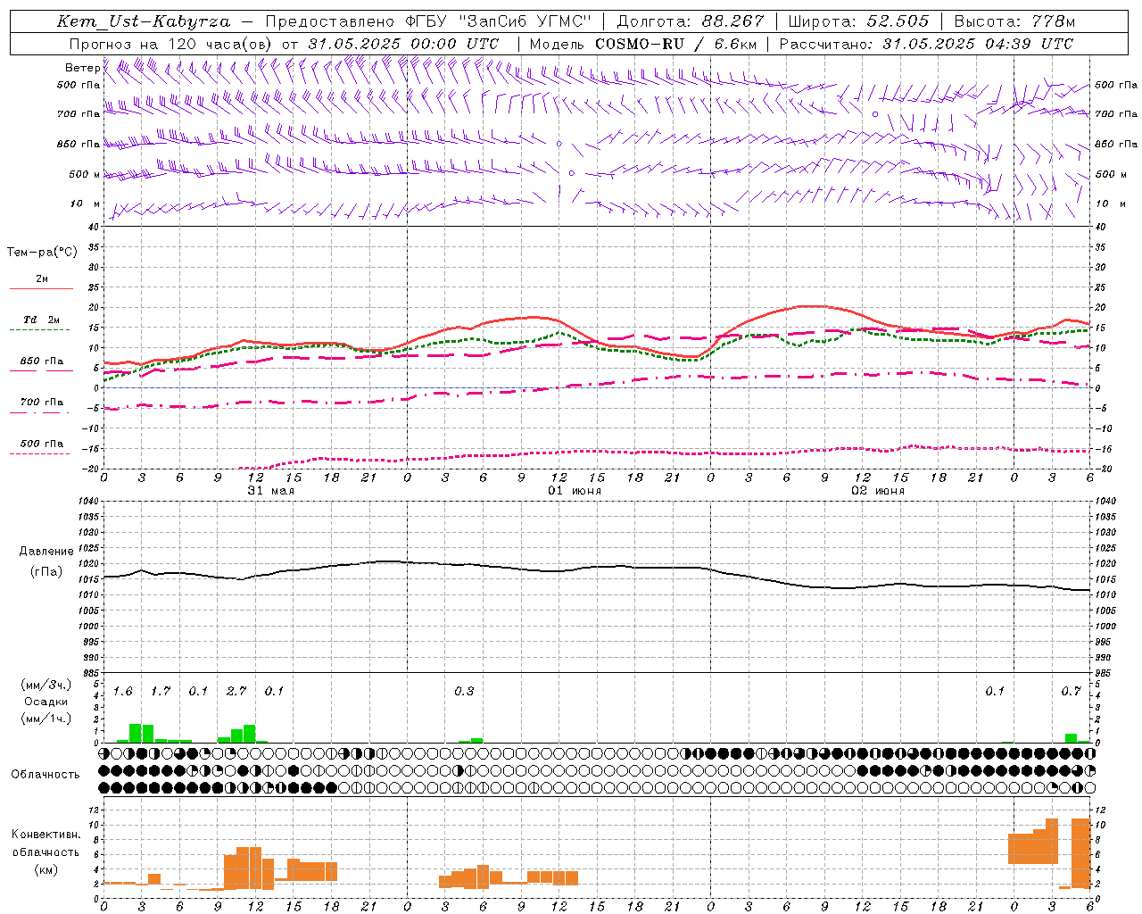The width and height of the screenshot is (1142, 914).
Task: Click the station name Kem_Ust-Kabyrza
Action: [144, 21]
